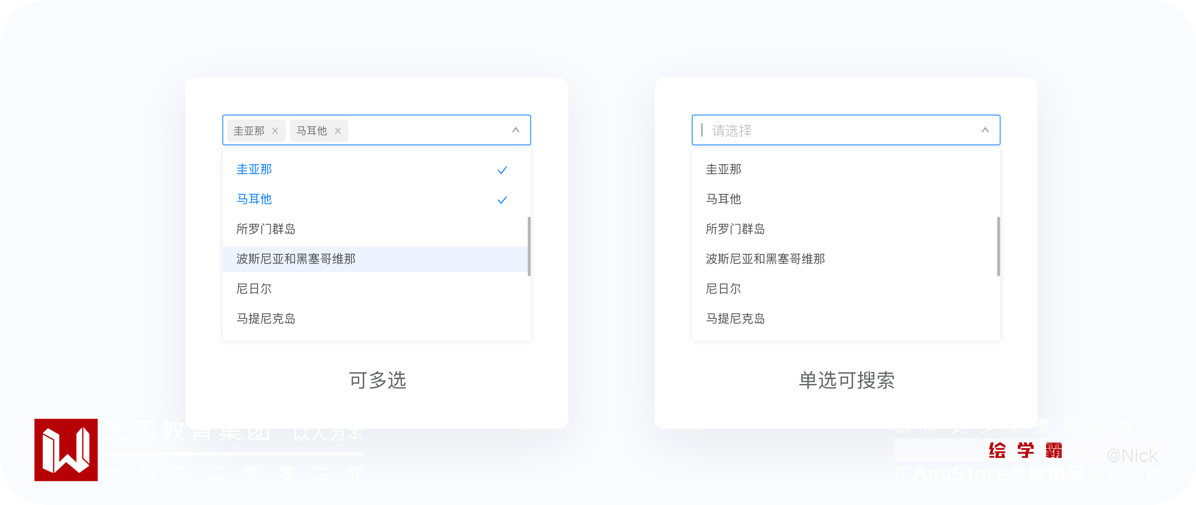Collapse the multi-select dropdown via its chevron
Image resolution: width=1196 pixels, height=505 pixels.
pyautogui.click(x=516, y=130)
